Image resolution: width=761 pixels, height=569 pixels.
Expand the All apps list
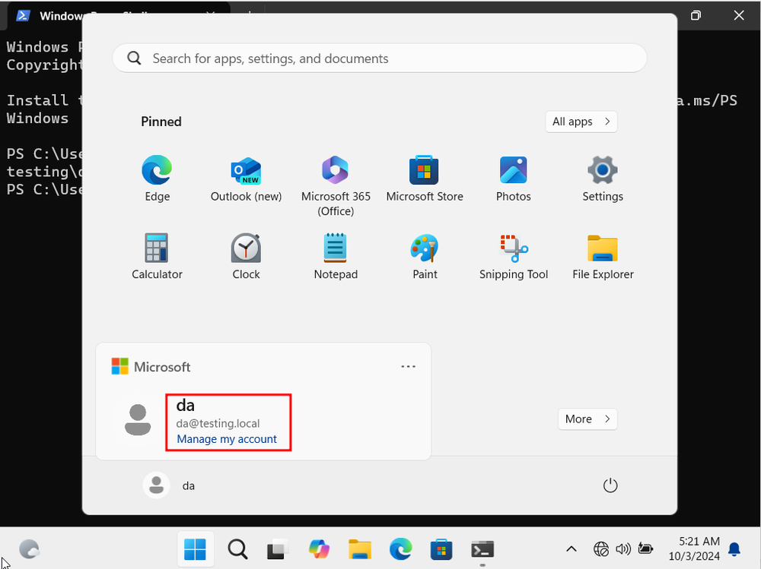click(581, 122)
